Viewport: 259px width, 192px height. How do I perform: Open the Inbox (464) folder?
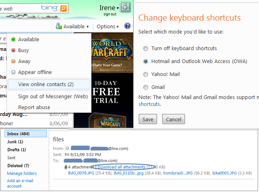coord(25,134)
